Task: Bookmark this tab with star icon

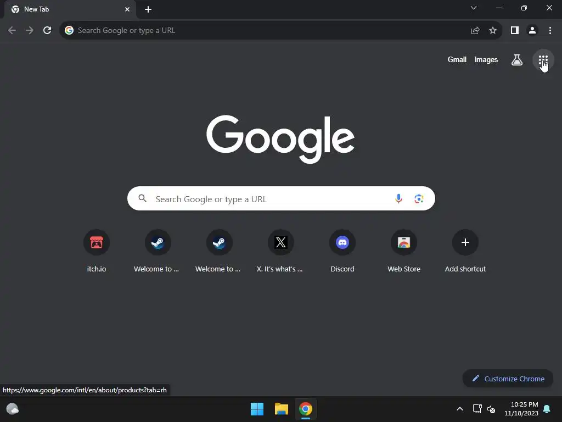Action: 493,30
